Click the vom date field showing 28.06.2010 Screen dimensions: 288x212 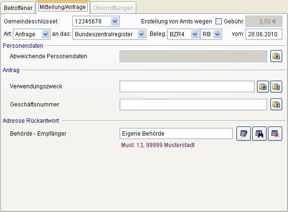[x=264, y=34]
